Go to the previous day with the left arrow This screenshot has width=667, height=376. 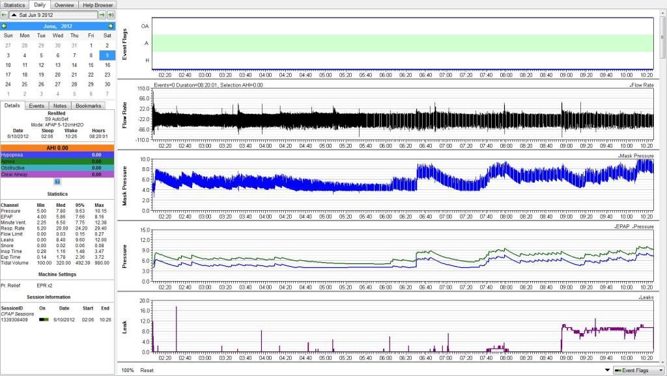pos(6,14)
